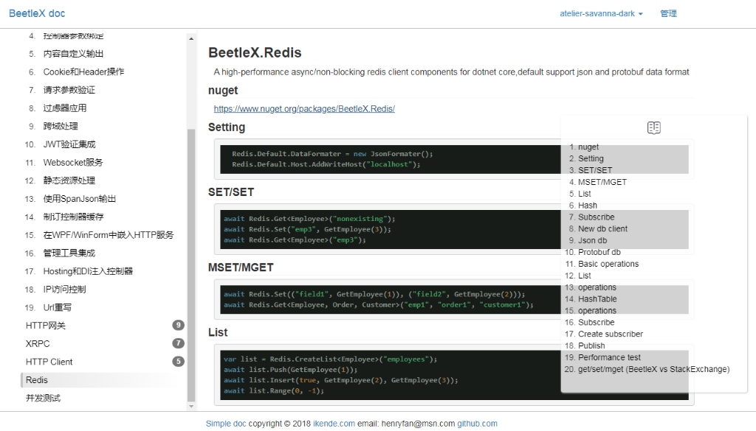Click the sidebar scrollbar up arrow
Viewport: 756px width, 431px height.
(192, 38)
